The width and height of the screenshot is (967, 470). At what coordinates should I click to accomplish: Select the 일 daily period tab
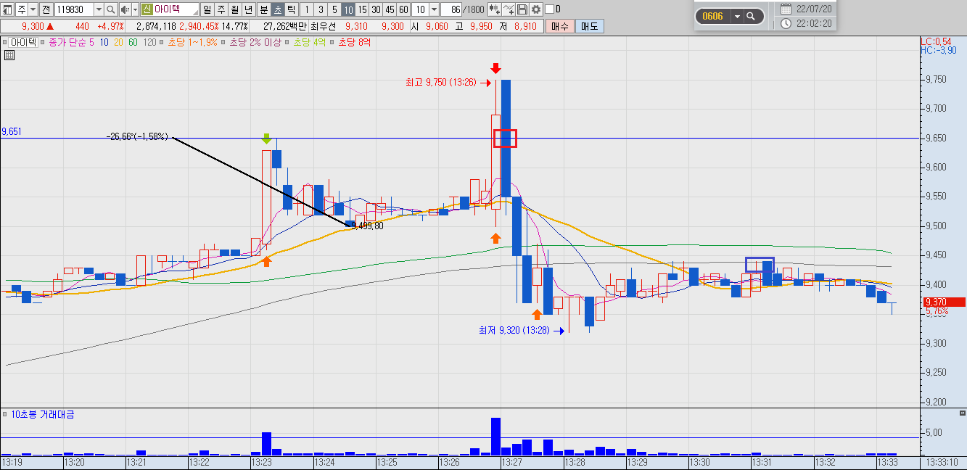point(207,9)
